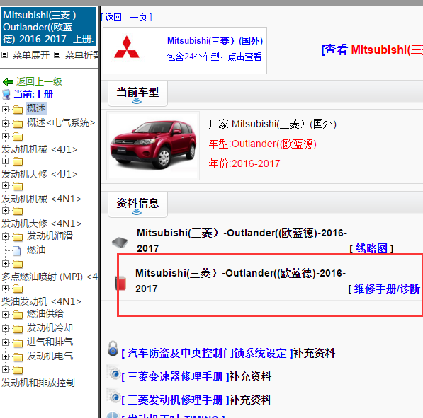Select the 发动机和排放控制 tree item

click(38, 383)
